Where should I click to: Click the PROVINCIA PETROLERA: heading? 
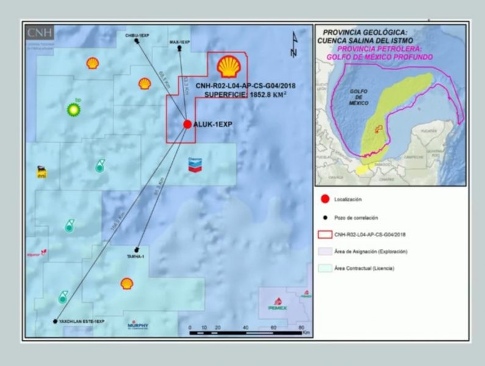pos(380,49)
